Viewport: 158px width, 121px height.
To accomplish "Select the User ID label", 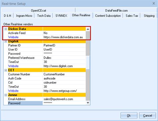I will pos(13,50).
